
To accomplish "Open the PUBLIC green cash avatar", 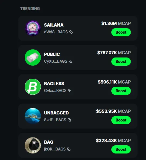I will click(33, 57).
